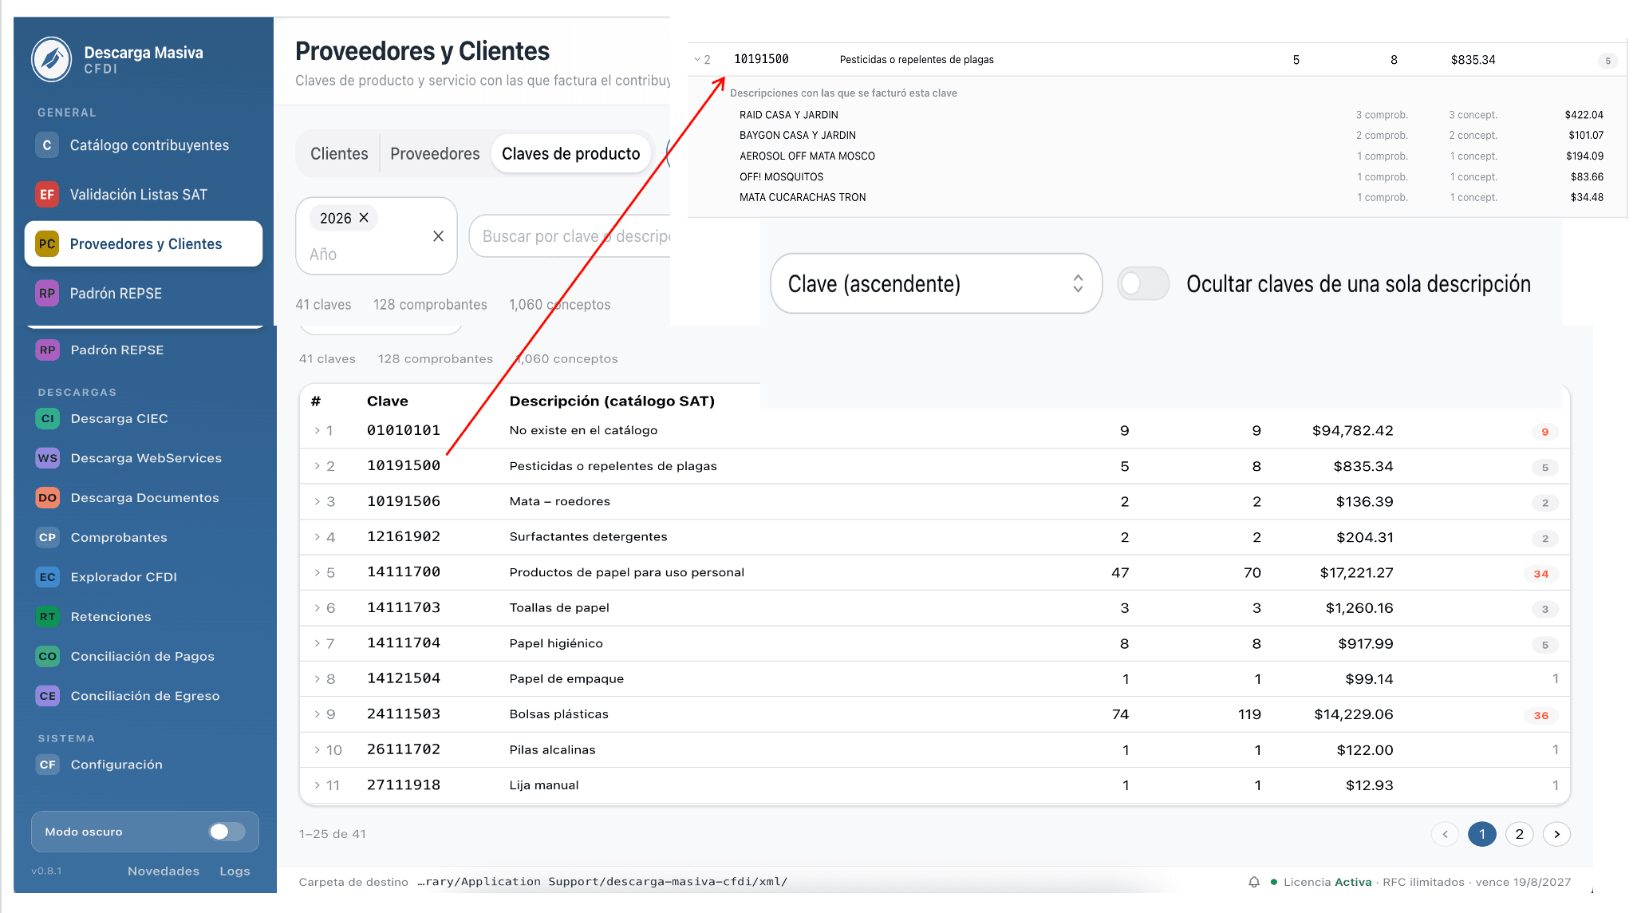Click the DO icon for Descarga Documentos
1637x913 pixels.
coord(48,498)
